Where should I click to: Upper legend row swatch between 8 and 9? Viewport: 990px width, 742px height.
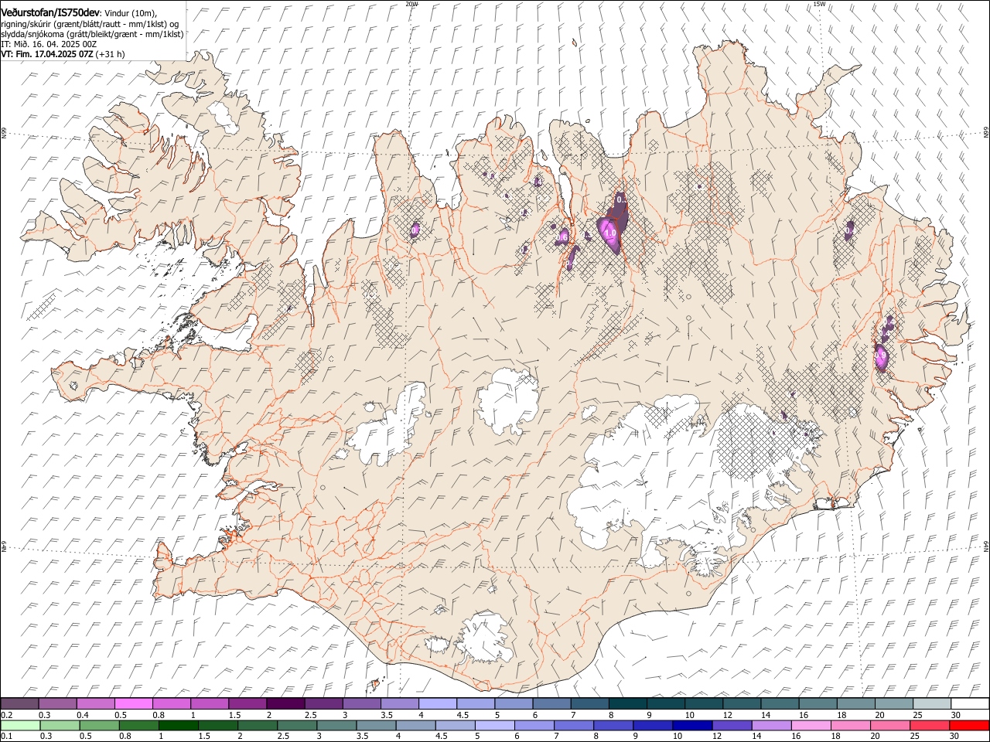(x=628, y=703)
